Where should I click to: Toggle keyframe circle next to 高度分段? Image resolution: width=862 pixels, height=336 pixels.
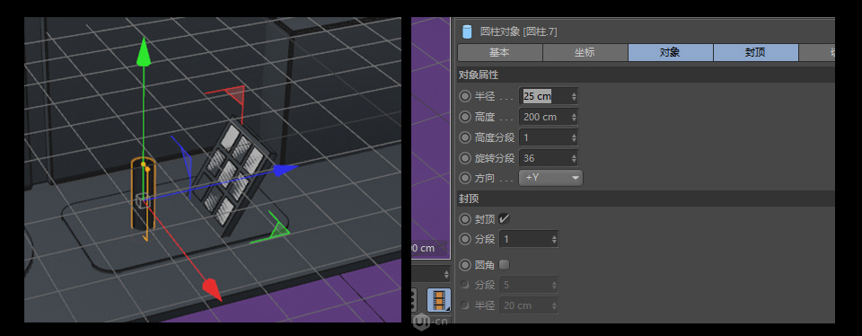pyautogui.click(x=465, y=137)
